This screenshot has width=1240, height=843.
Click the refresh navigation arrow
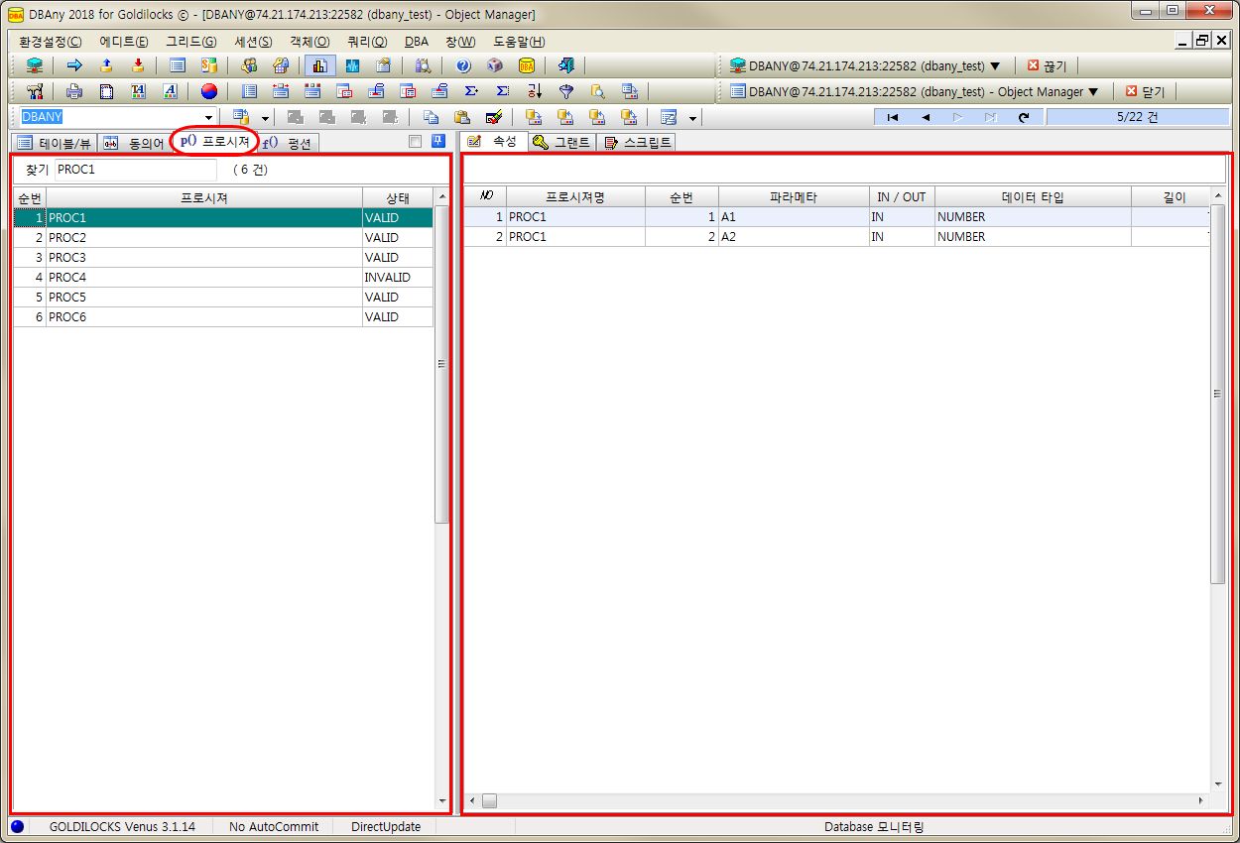[1024, 117]
